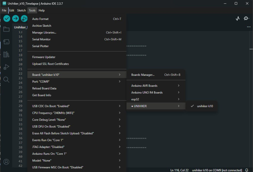
Task: Expand Arduino Runs On options
Action: [x=77, y=154]
